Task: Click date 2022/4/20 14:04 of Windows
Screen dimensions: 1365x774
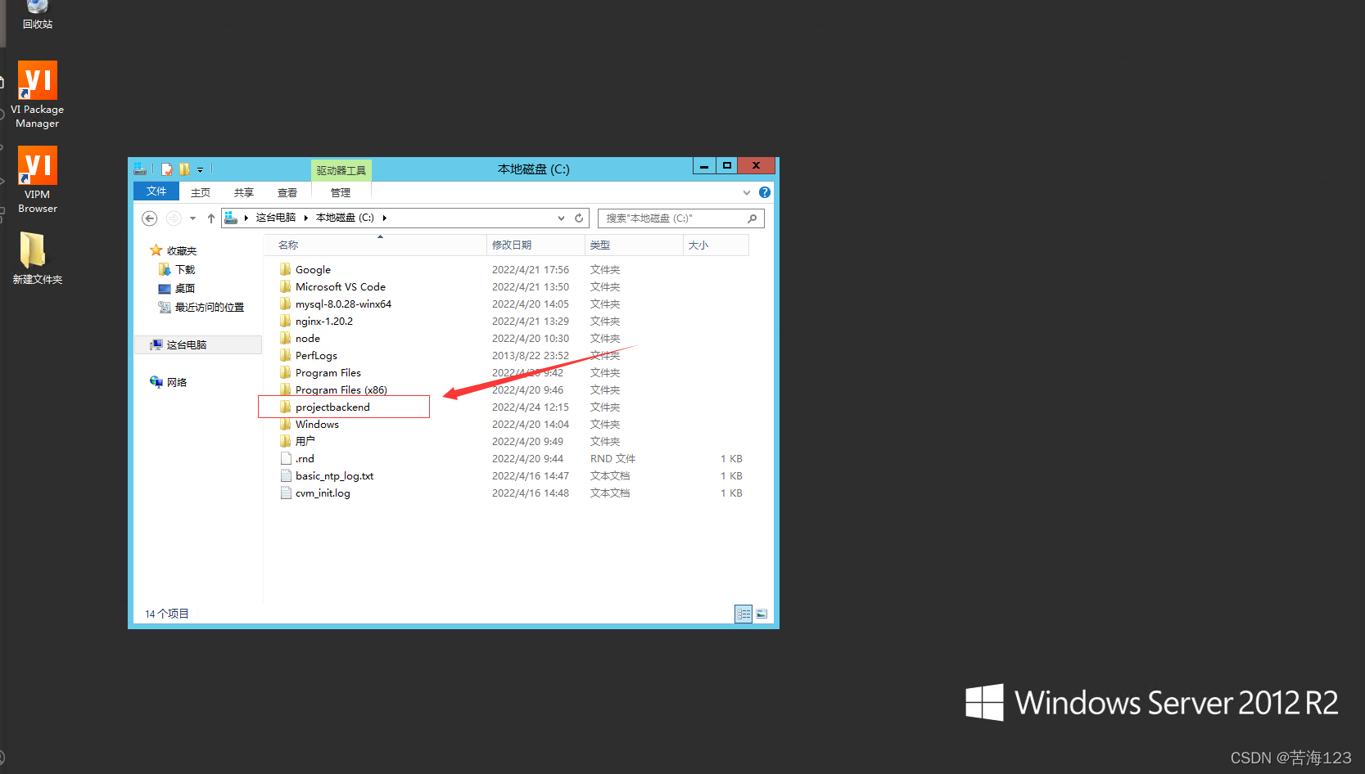Action: tap(530, 424)
